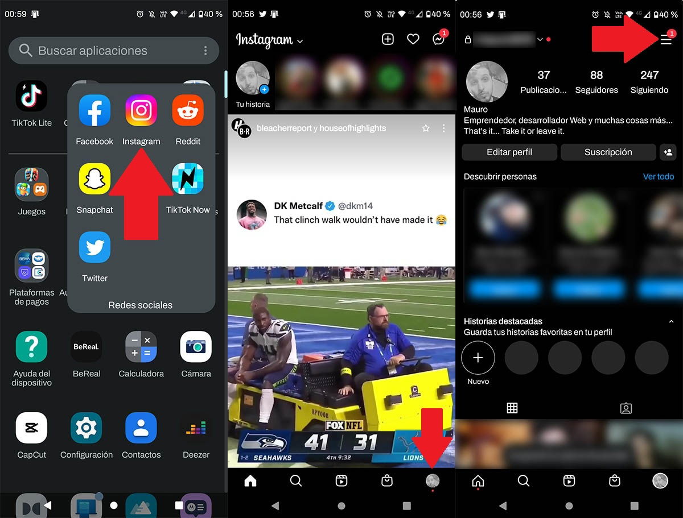The height and width of the screenshot is (518, 683).
Task: Launch CapCut from the app drawer
Action: coord(31,426)
